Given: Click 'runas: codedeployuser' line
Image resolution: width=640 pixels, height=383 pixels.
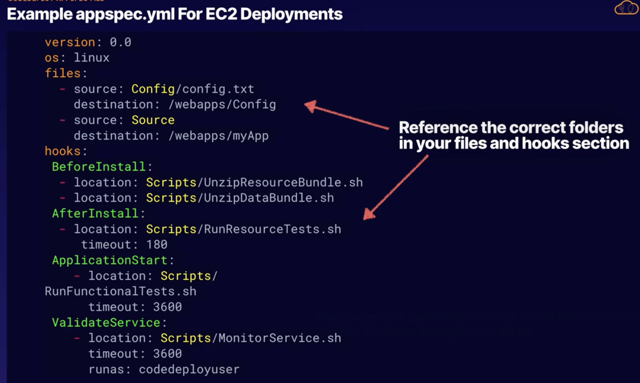Looking at the screenshot, I should [x=164, y=370].
